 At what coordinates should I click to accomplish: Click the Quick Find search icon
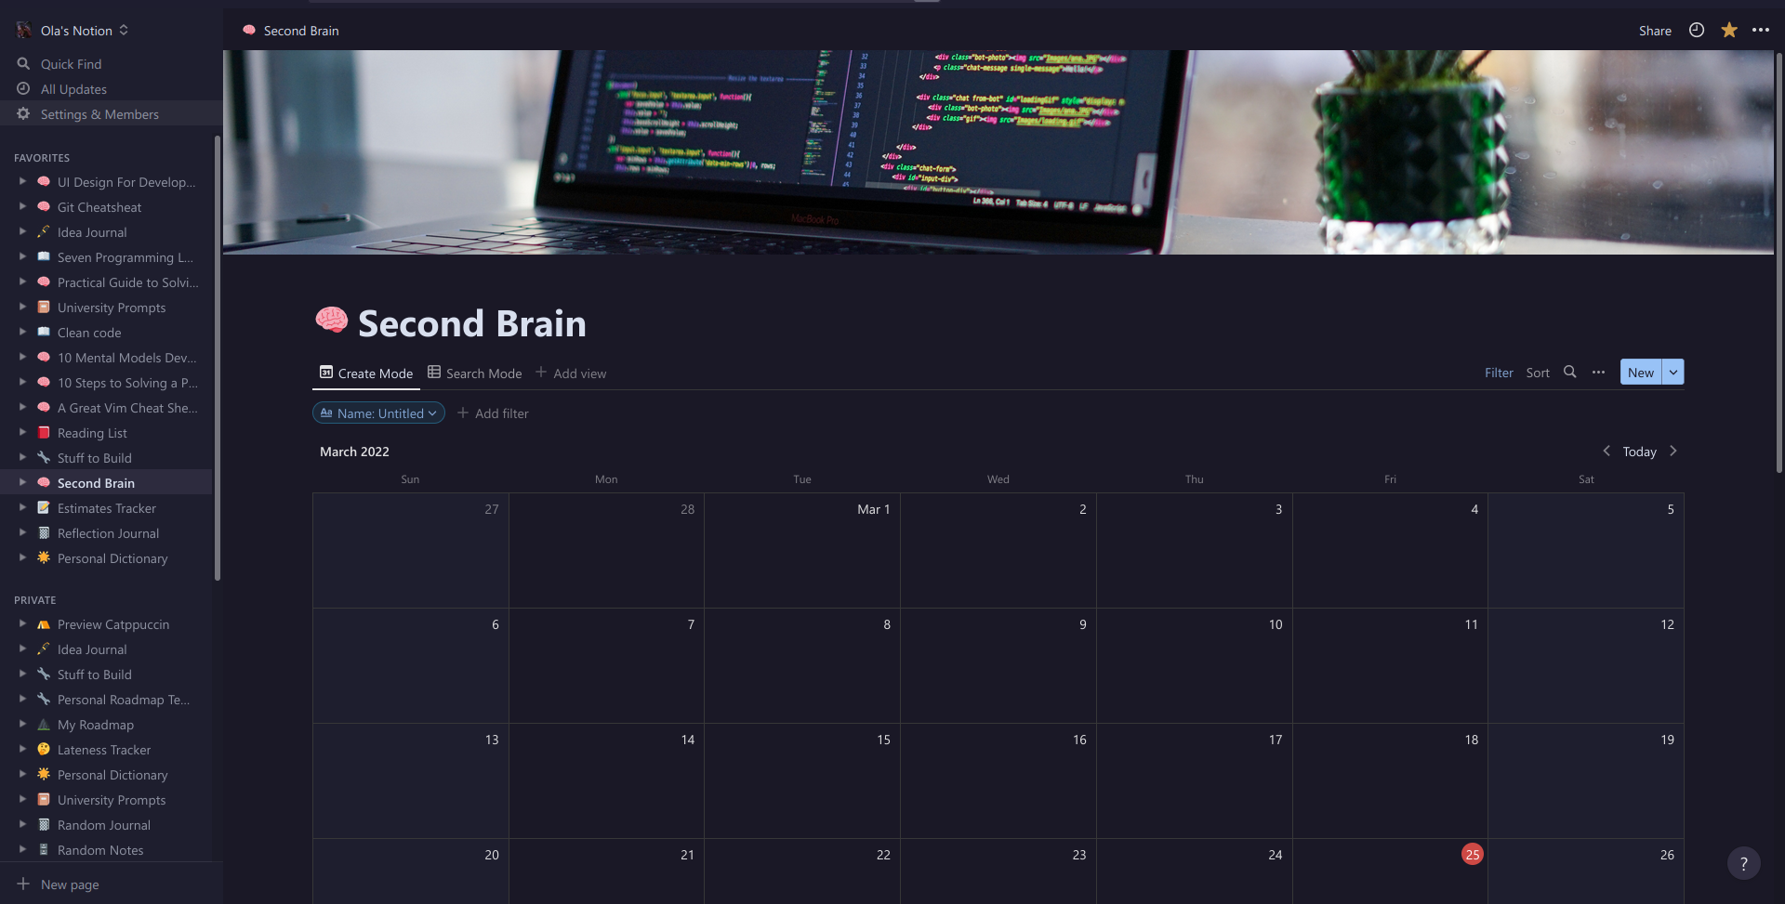click(23, 63)
